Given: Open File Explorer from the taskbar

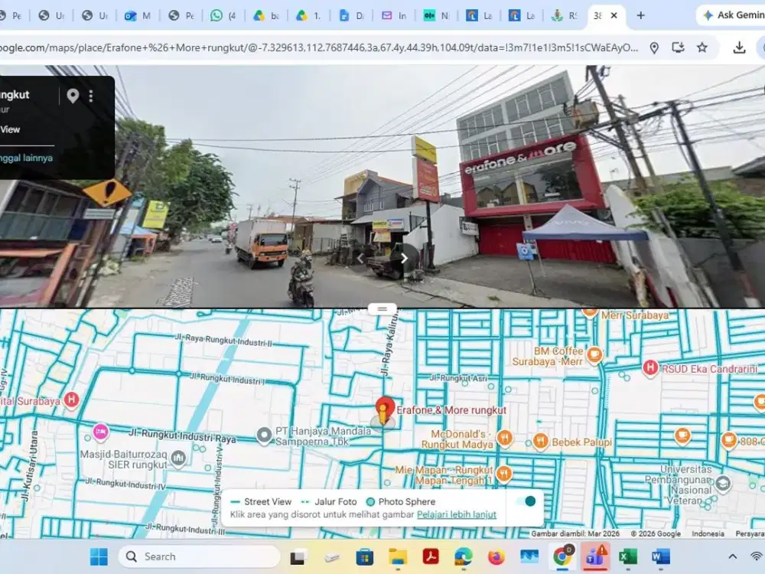Looking at the screenshot, I should click(x=398, y=556).
